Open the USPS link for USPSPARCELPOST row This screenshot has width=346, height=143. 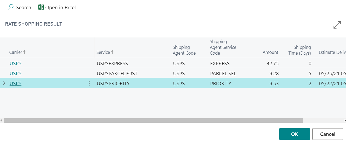coord(15,74)
